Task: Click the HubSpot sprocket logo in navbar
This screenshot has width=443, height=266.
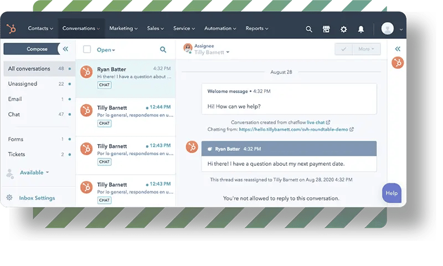Action: pyautogui.click(x=11, y=29)
